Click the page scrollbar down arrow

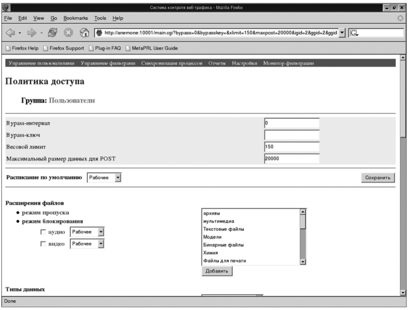403,293
